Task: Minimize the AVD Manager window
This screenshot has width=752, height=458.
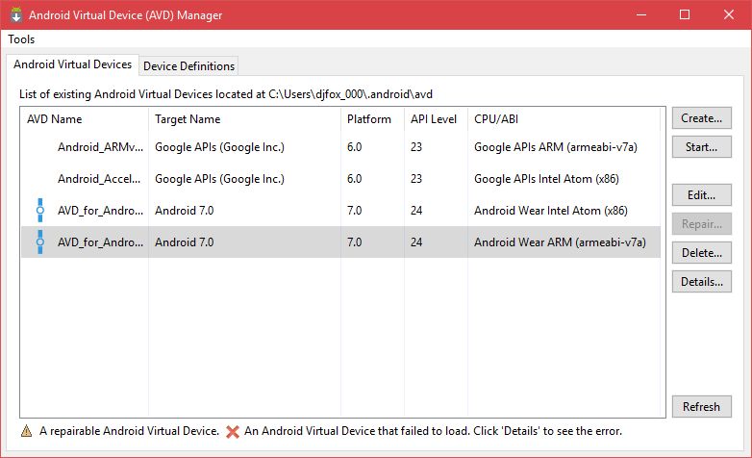Action: (x=641, y=14)
